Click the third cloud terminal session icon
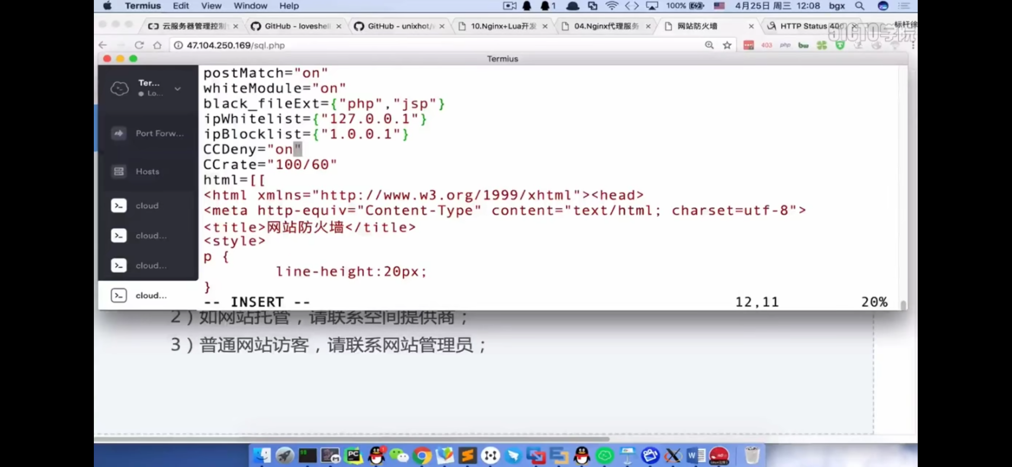 coord(118,265)
